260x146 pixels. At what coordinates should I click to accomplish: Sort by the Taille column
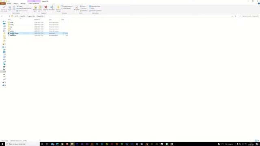point(63,20)
